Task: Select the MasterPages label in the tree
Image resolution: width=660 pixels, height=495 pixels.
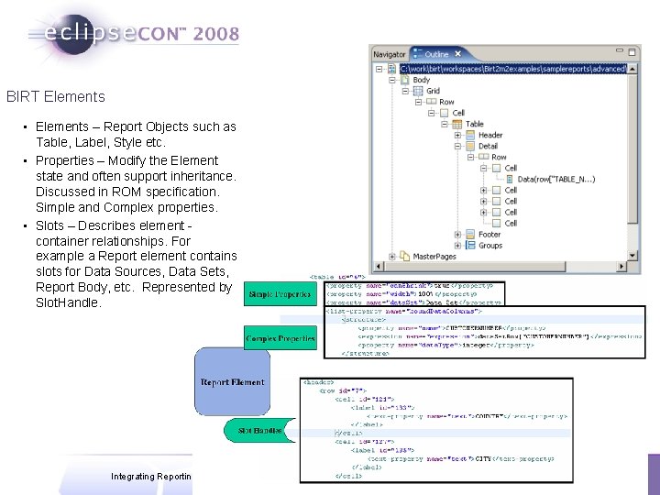Action: (x=434, y=257)
